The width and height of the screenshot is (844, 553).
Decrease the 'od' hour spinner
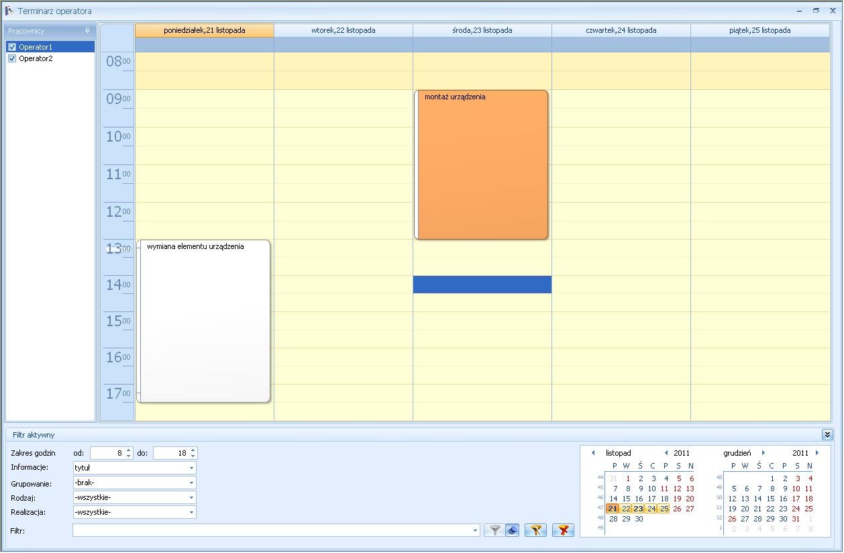tap(129, 456)
